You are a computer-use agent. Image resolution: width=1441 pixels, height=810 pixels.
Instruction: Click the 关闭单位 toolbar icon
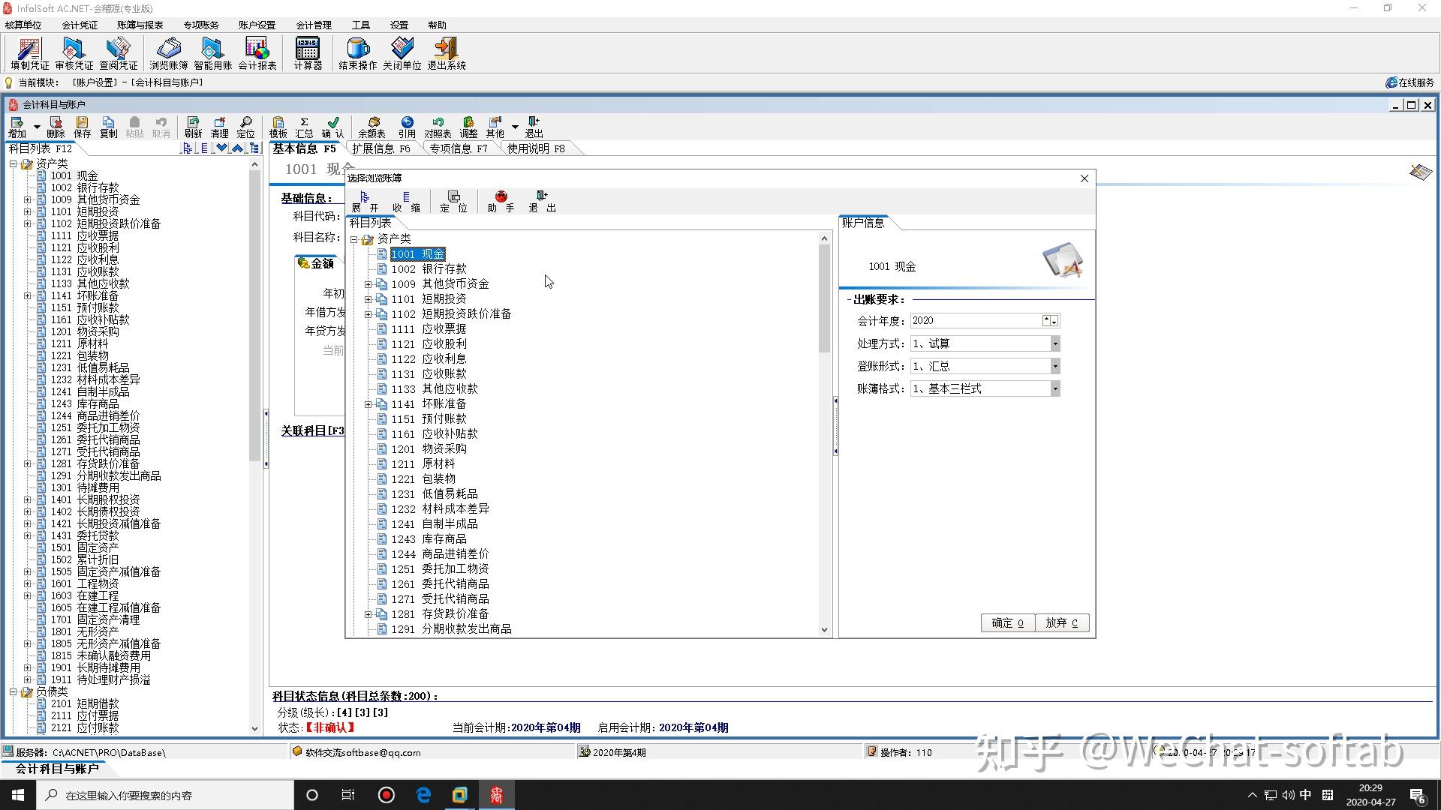402,54
